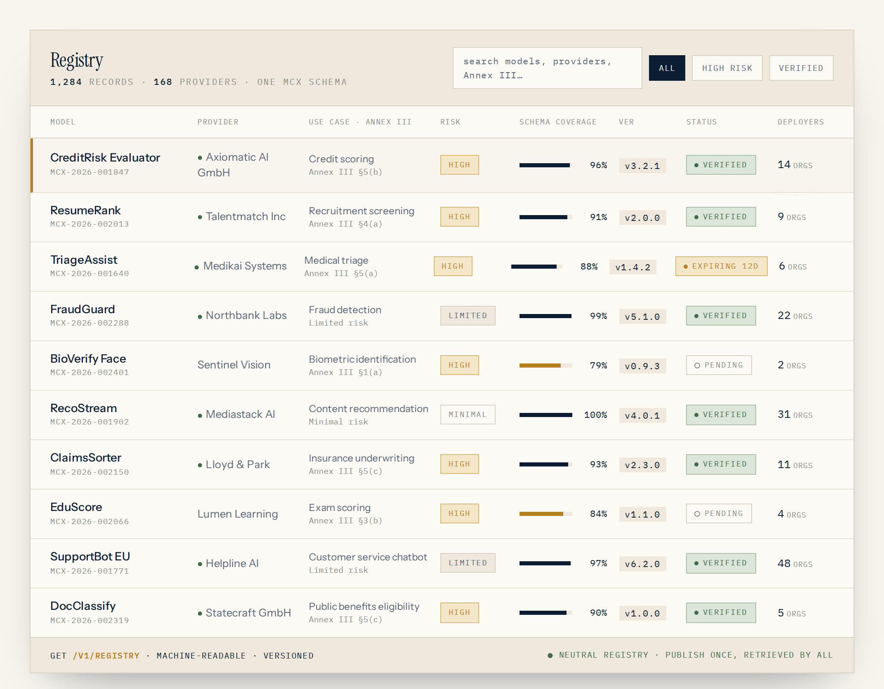Click the /V1/REGISTRY endpoint in the footer
The image size is (884, 689).
click(x=106, y=656)
